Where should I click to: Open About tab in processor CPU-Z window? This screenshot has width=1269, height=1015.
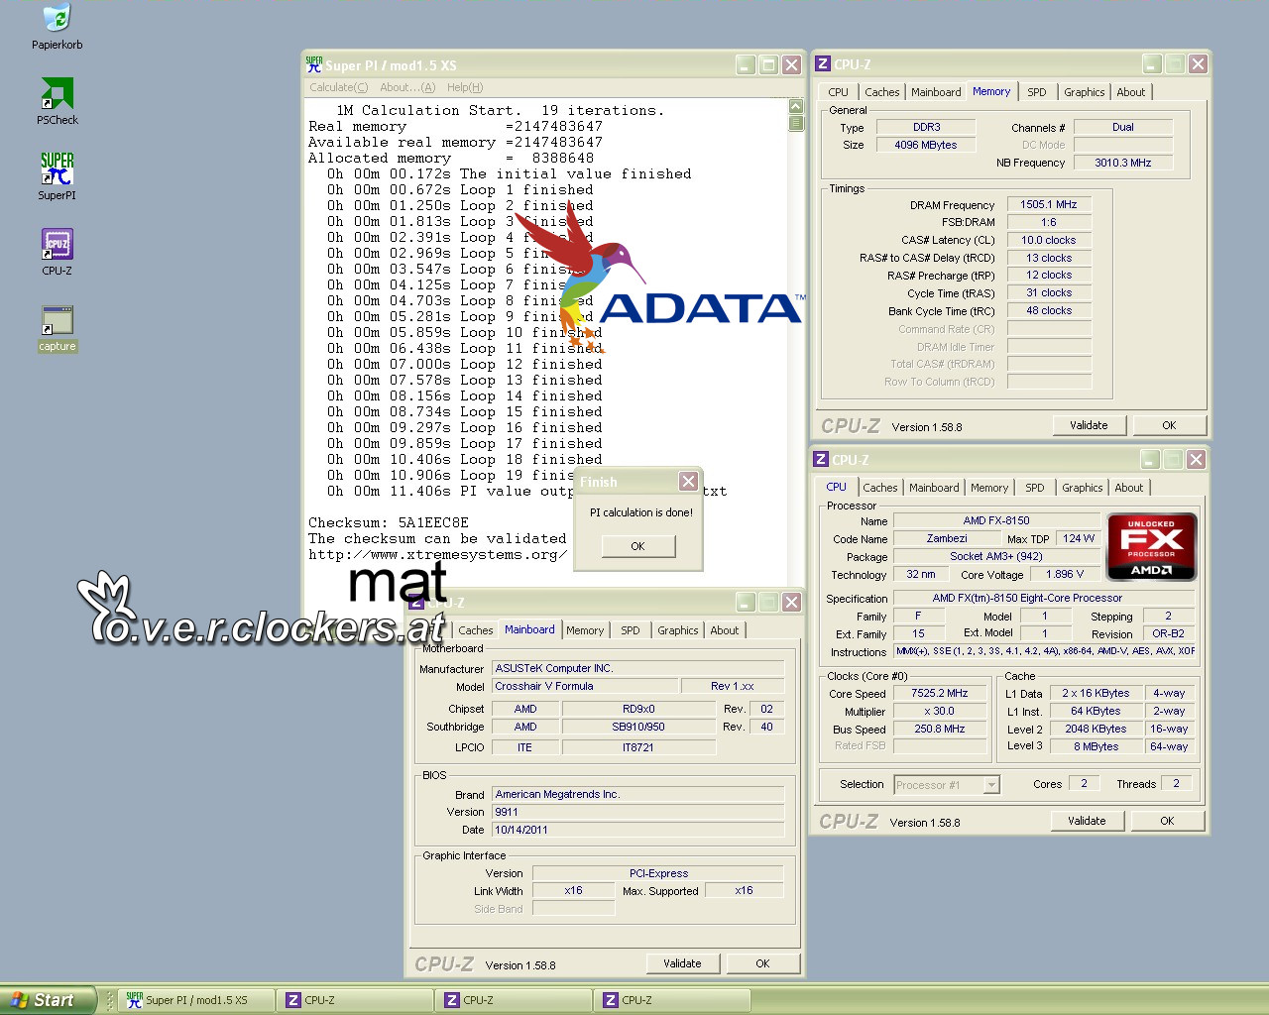pyautogui.click(x=1129, y=488)
